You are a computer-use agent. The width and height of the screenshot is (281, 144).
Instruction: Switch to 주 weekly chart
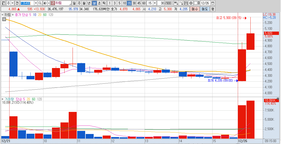[x=79, y=3]
